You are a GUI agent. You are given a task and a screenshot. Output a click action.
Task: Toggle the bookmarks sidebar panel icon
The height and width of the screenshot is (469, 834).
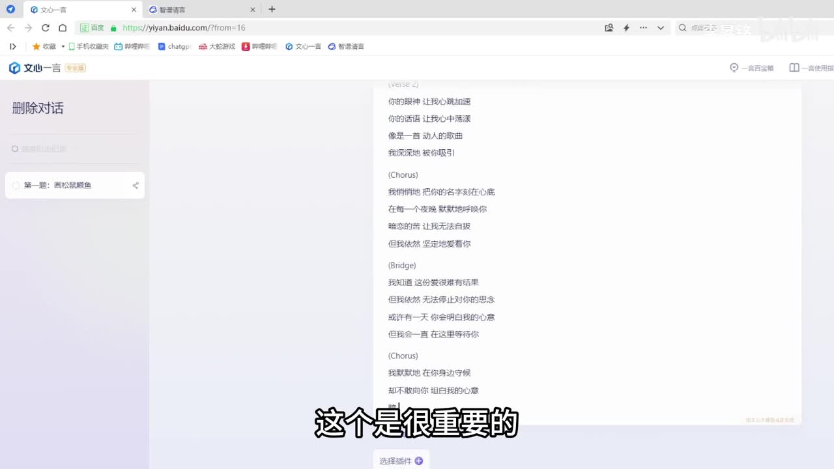pyautogui.click(x=12, y=46)
